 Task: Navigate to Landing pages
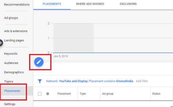pyautogui.click(x=14, y=41)
